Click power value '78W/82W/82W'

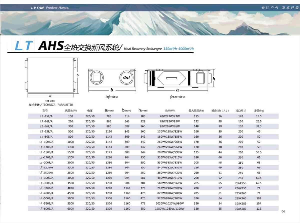[170, 121]
